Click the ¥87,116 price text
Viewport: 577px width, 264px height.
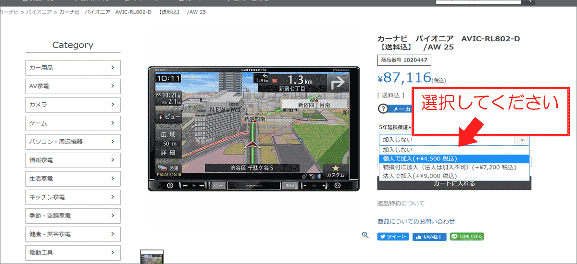point(404,77)
